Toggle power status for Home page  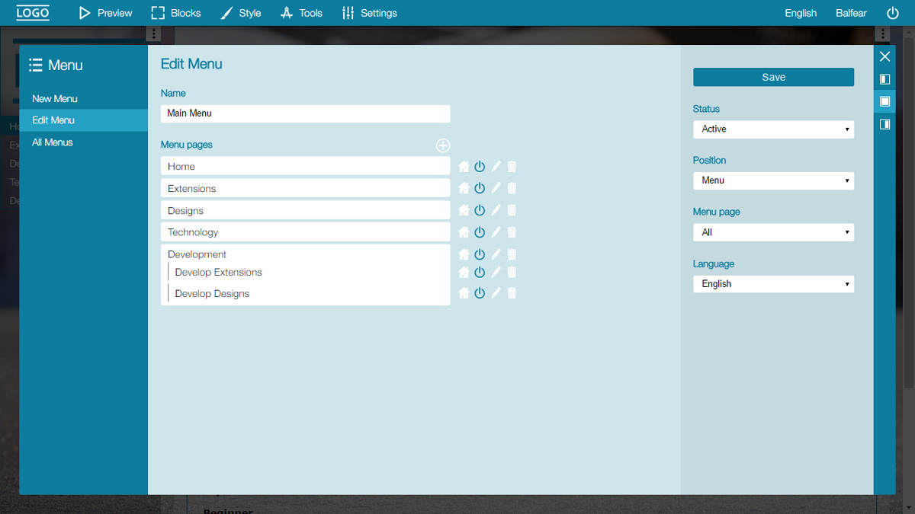click(x=480, y=167)
